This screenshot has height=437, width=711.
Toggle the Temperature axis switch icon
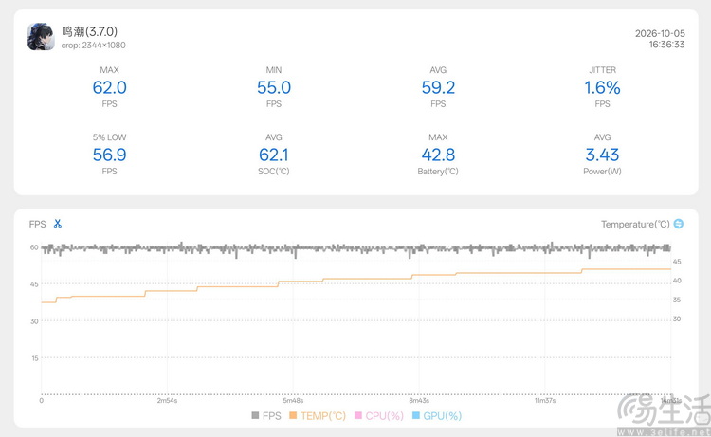tap(679, 224)
